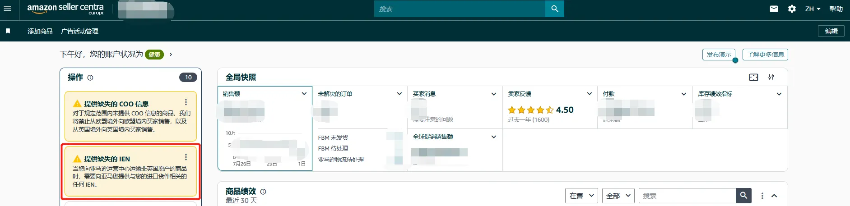850x206 pixels.
Task: Expand the 付款 card chevron
Action: pyautogui.click(x=684, y=94)
